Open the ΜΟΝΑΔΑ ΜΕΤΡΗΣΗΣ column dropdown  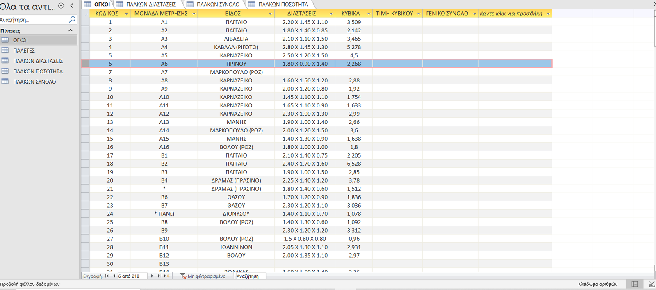point(194,14)
